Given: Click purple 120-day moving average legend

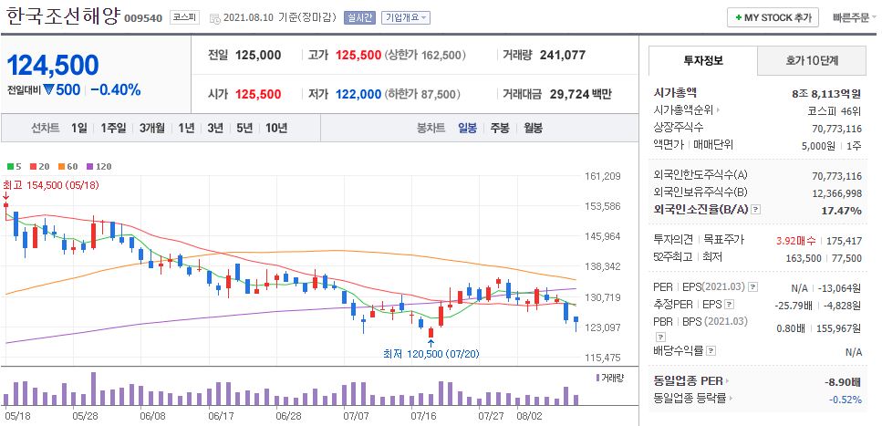Looking at the screenshot, I should (x=99, y=167).
